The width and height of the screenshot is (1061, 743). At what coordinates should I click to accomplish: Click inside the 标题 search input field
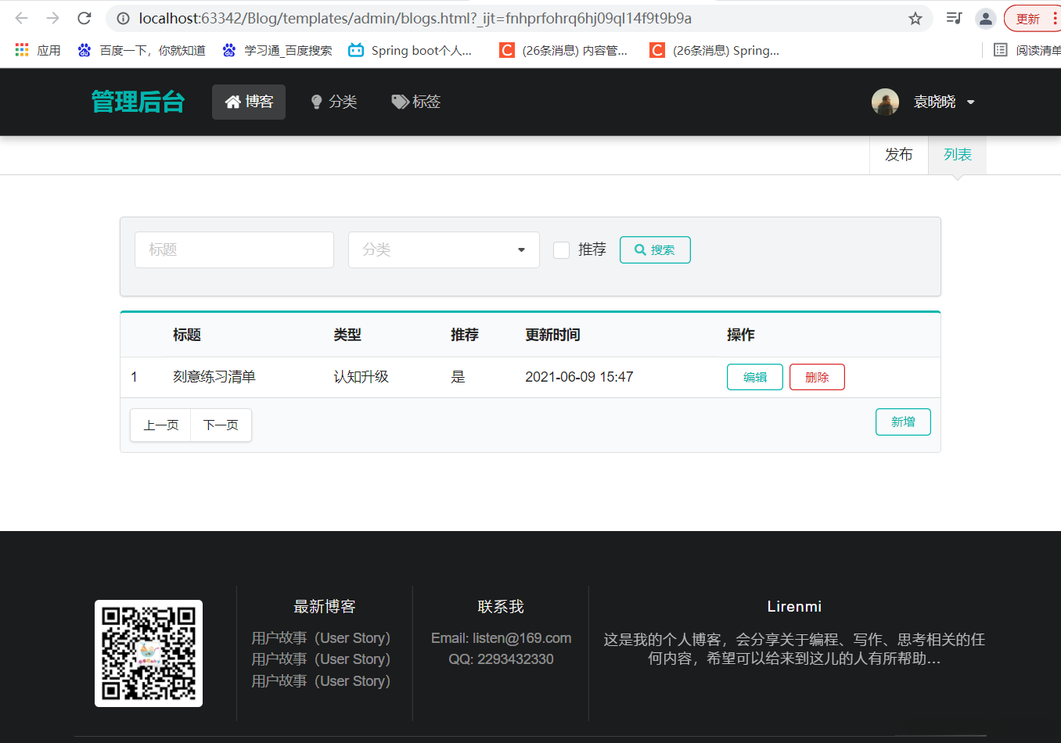pos(233,249)
